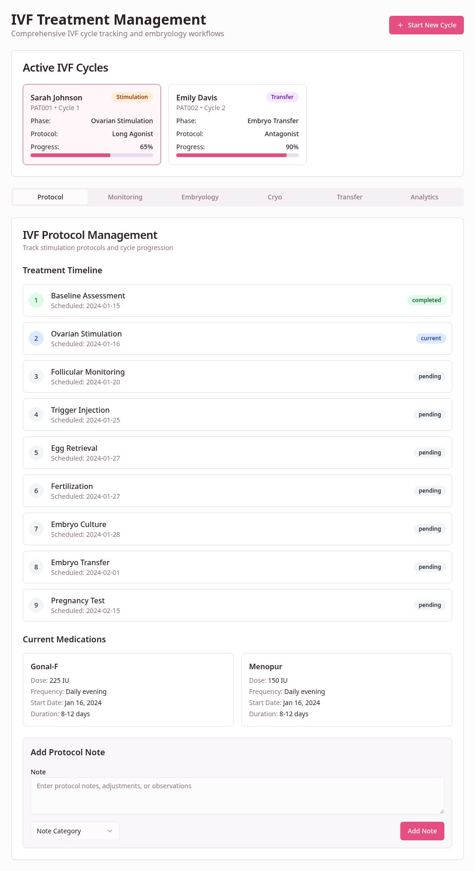Click step 1 circle for Baseline Assessment
Screen dimensions: 475x871
[x=36, y=300]
